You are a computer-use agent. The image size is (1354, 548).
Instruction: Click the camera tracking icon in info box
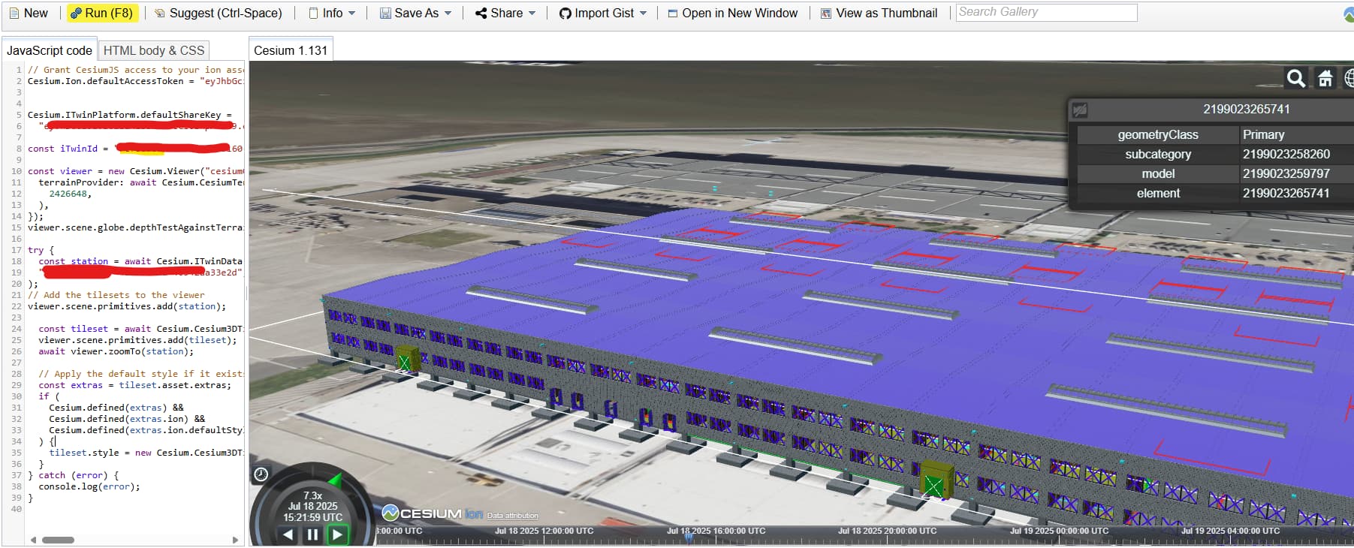pyautogui.click(x=1080, y=110)
